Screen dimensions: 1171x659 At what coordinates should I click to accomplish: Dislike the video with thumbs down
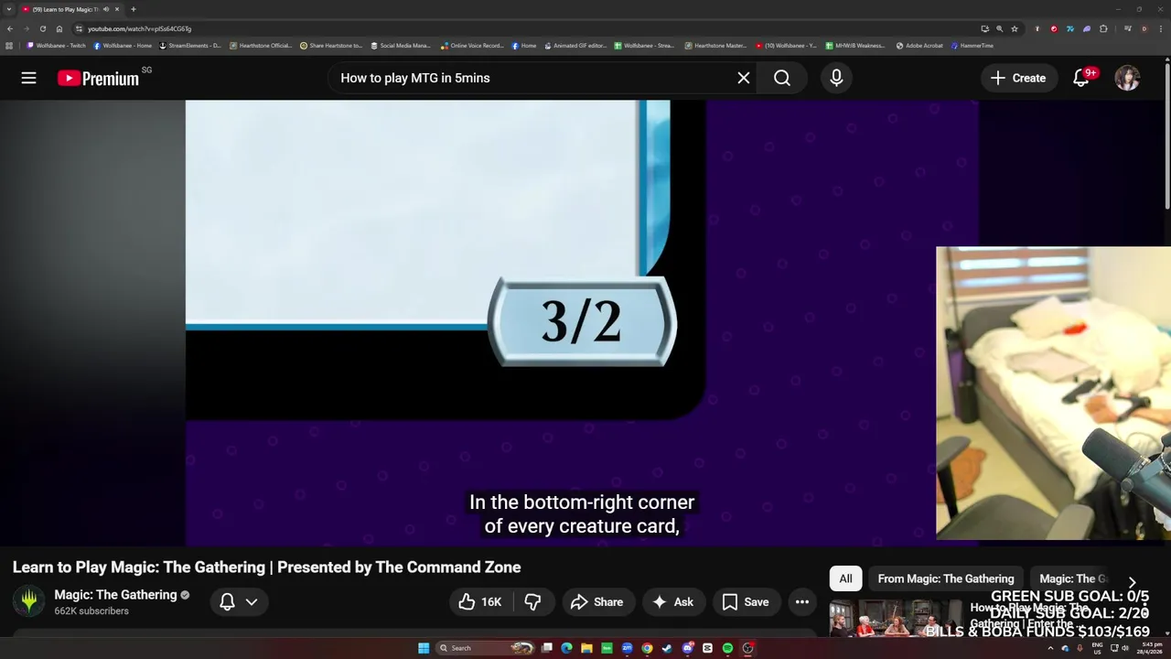click(532, 601)
